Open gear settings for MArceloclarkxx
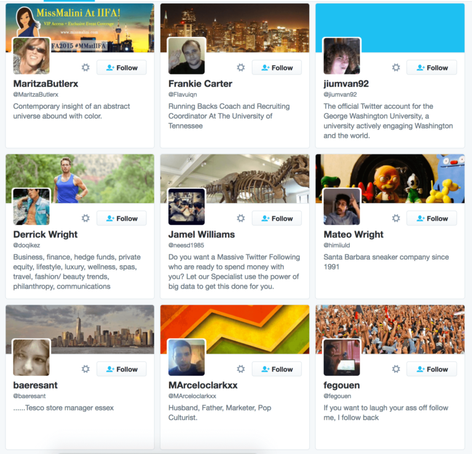 [240, 368]
